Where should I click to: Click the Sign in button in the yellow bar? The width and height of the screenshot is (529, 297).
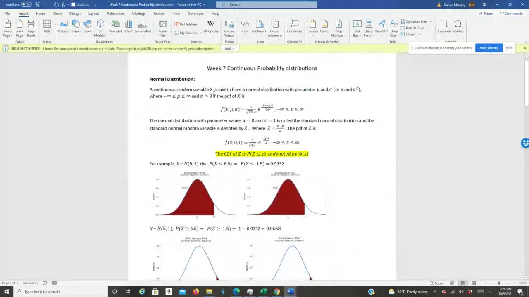pyautogui.click(x=229, y=48)
